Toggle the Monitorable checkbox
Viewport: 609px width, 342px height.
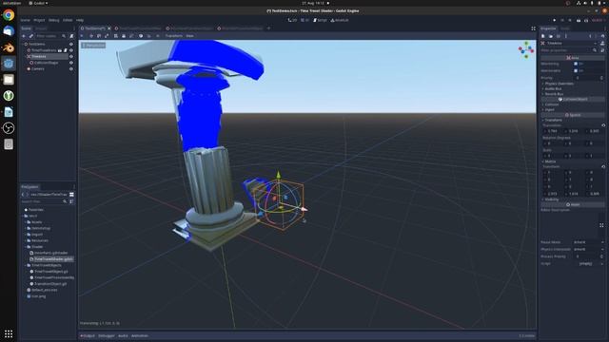576,70
